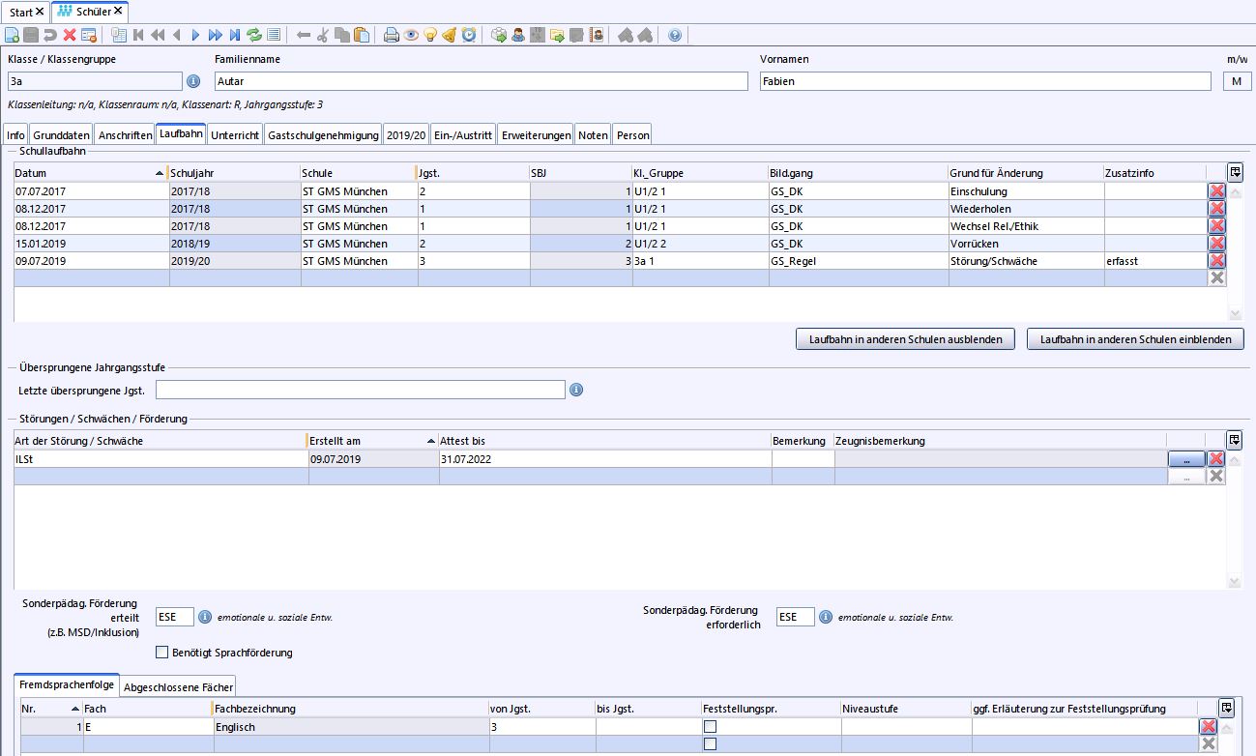This screenshot has width=1256, height=756.
Task: Open the Person tab
Action: coord(633,135)
